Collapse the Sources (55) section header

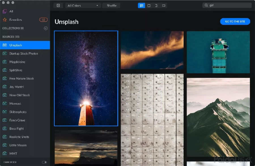click(11, 37)
